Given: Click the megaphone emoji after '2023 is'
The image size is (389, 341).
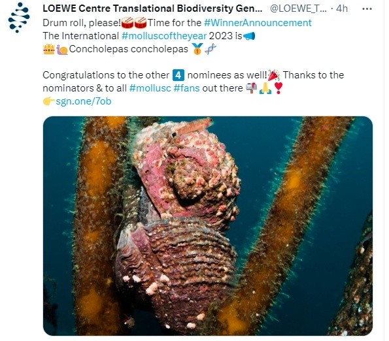Looking at the screenshot, I should (x=249, y=36).
